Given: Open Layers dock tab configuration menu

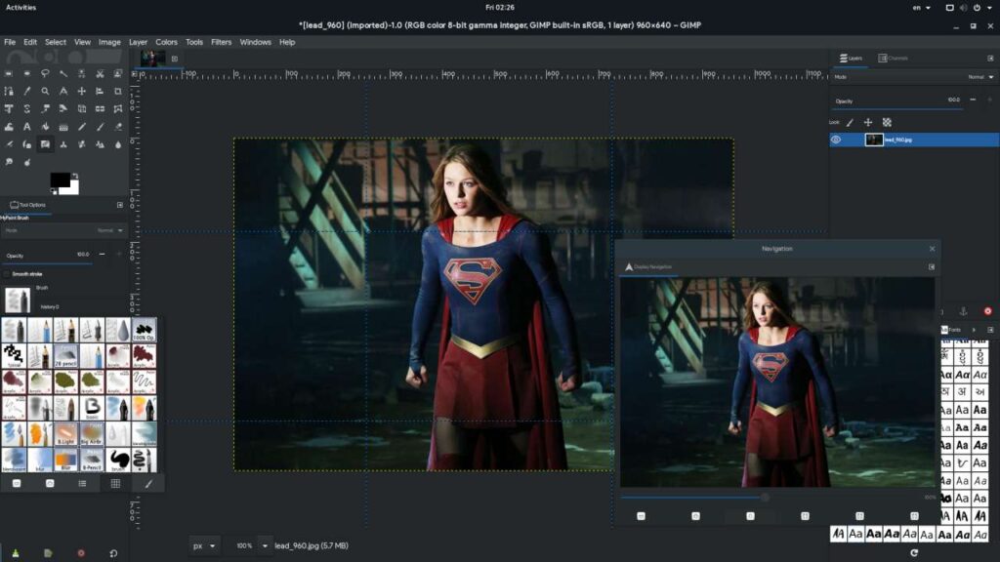Looking at the screenshot, I should (x=990, y=58).
